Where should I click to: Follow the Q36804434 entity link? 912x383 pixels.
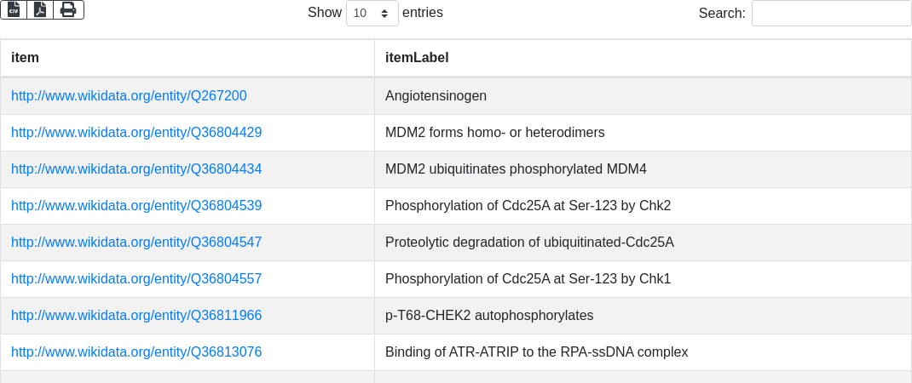tap(136, 169)
